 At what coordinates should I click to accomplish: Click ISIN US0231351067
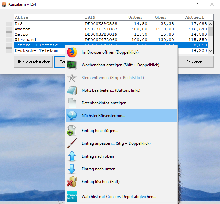click(x=101, y=29)
